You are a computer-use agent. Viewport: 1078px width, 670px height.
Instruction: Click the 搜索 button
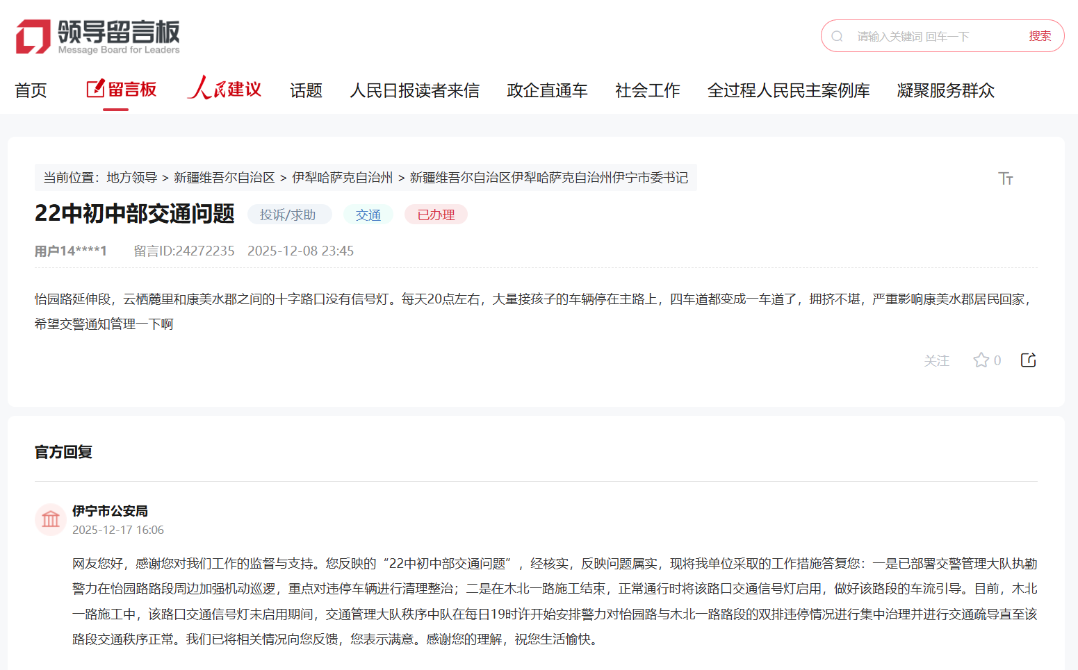pyautogui.click(x=1039, y=36)
